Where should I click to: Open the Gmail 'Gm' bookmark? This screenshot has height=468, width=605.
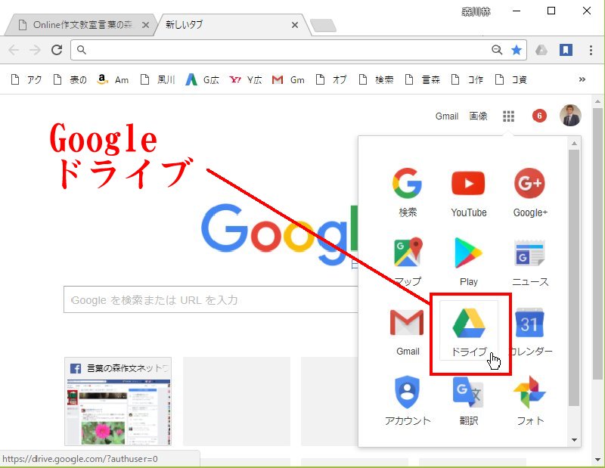[288, 80]
